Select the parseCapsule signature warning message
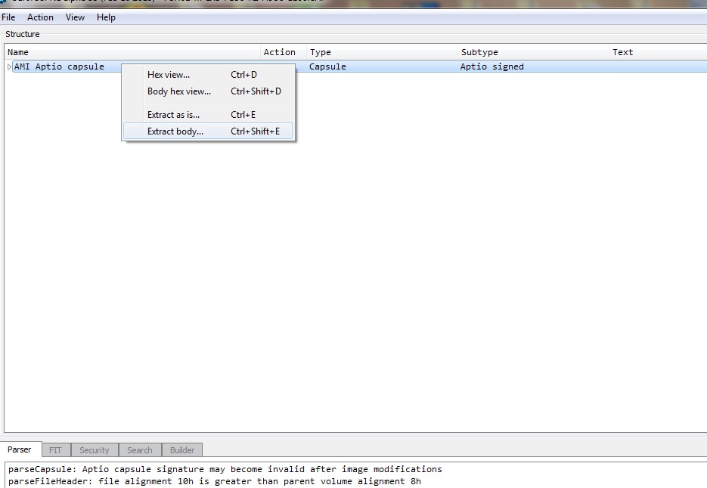 (x=225, y=469)
